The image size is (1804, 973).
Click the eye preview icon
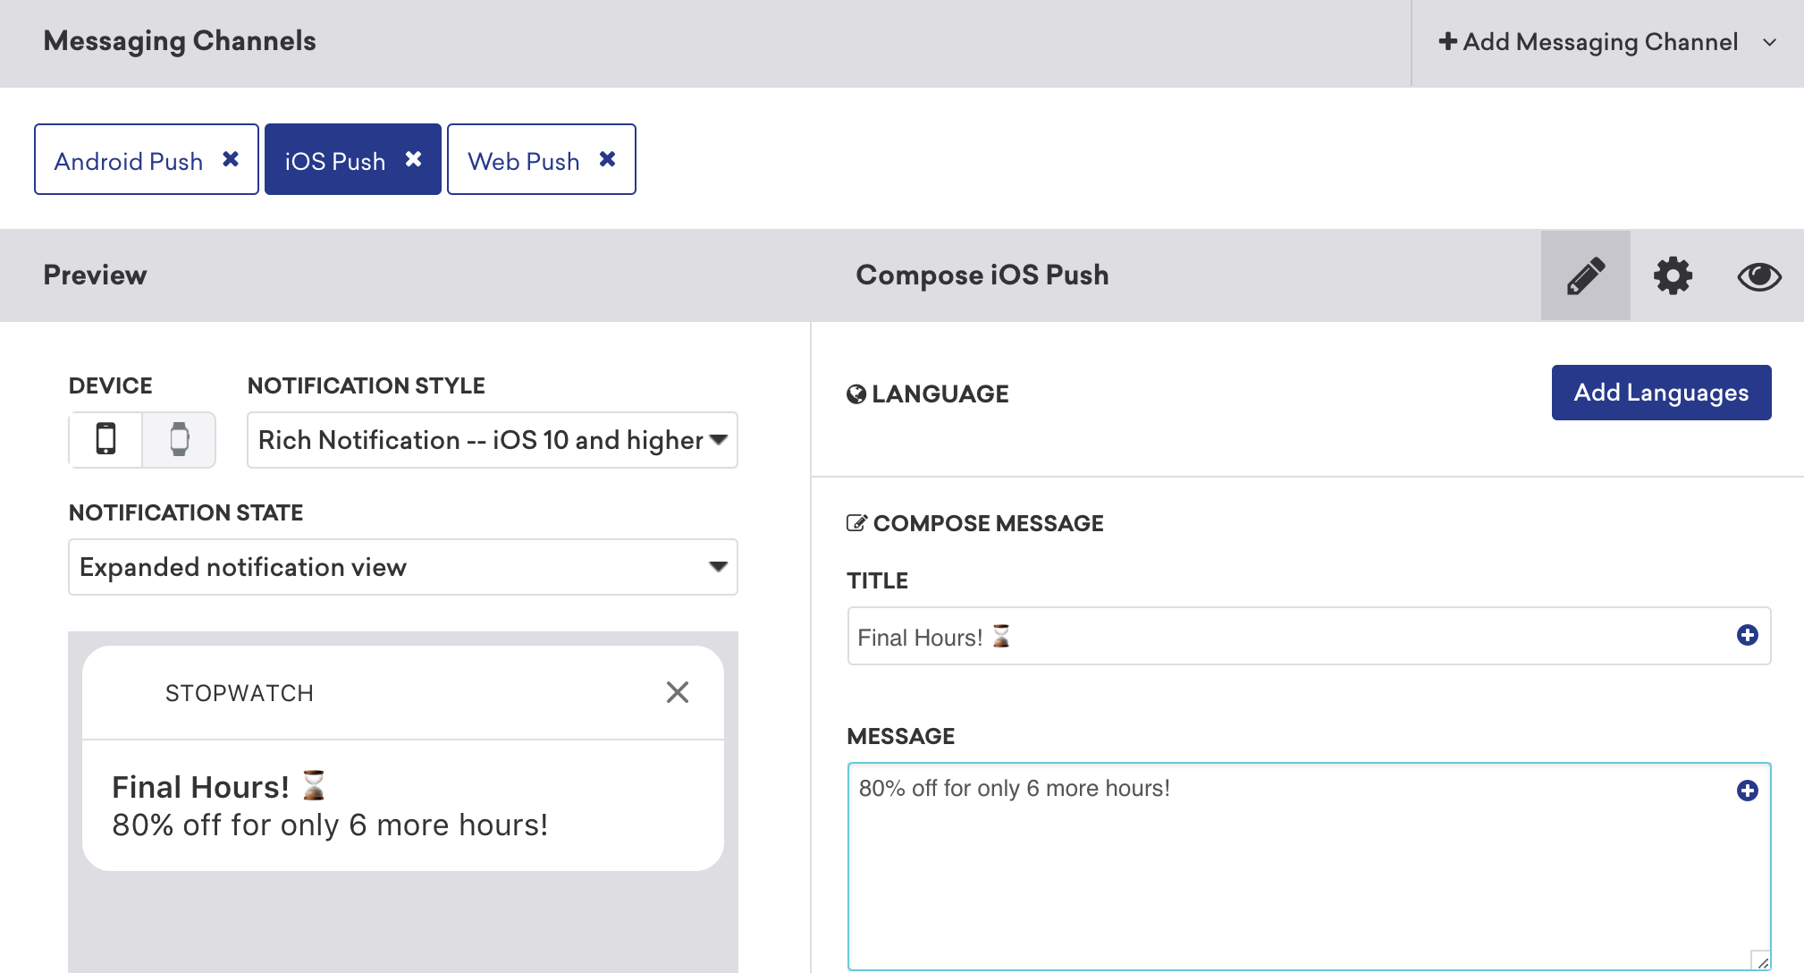[x=1759, y=276]
